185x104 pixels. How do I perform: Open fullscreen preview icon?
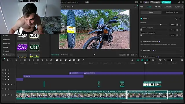point(136,55)
